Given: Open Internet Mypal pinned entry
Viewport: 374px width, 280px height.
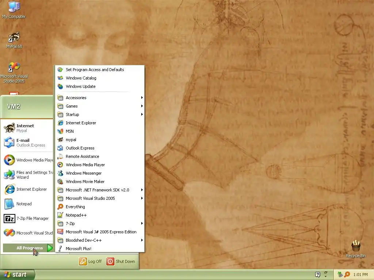Looking at the screenshot, I should click(x=27, y=128).
